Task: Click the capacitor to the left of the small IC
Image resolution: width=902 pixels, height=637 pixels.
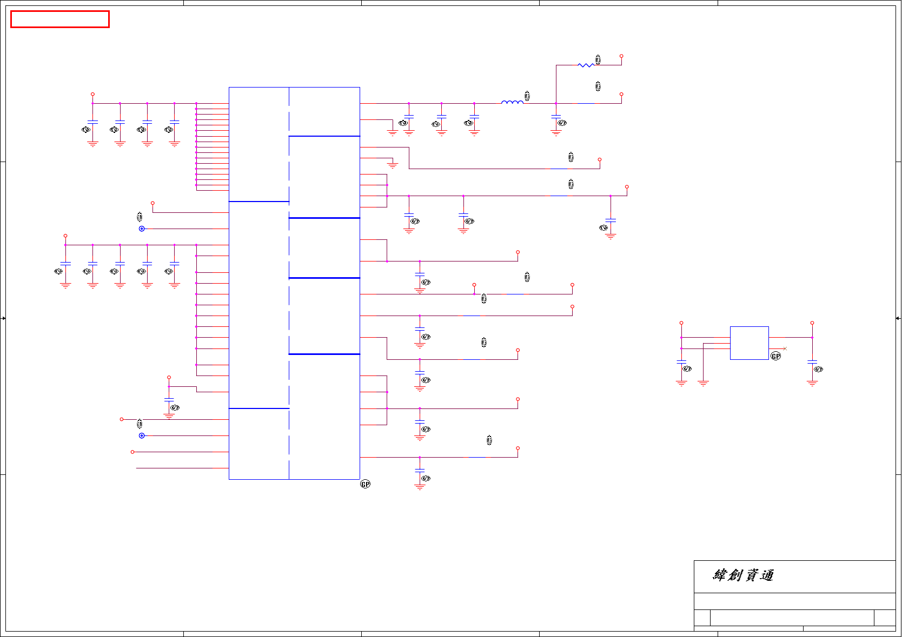Action: [681, 362]
